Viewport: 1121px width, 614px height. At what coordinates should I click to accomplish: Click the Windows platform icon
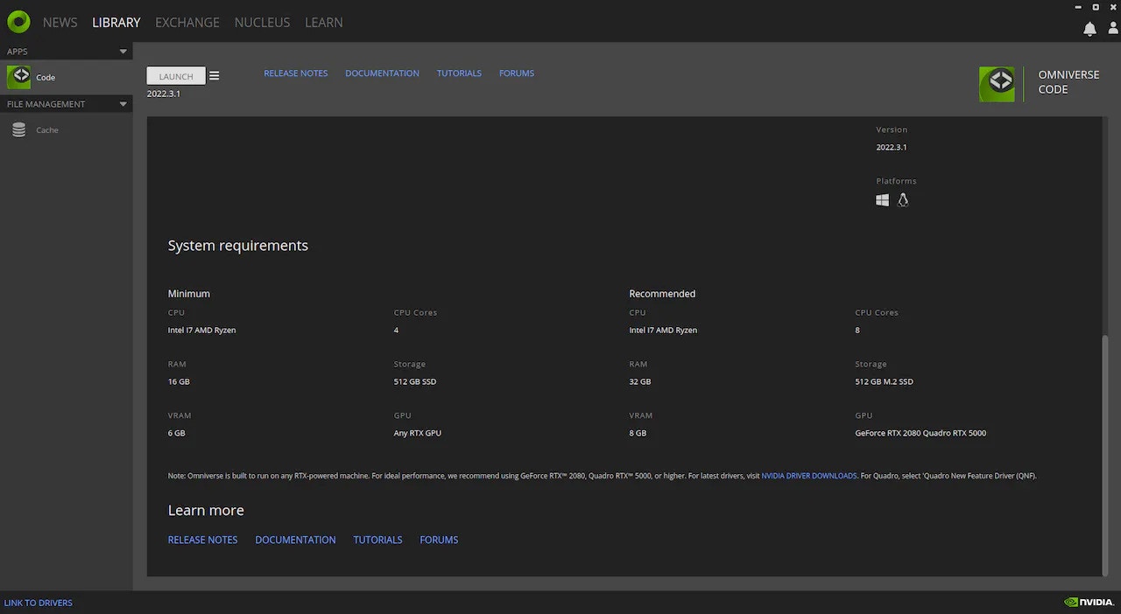pos(882,200)
